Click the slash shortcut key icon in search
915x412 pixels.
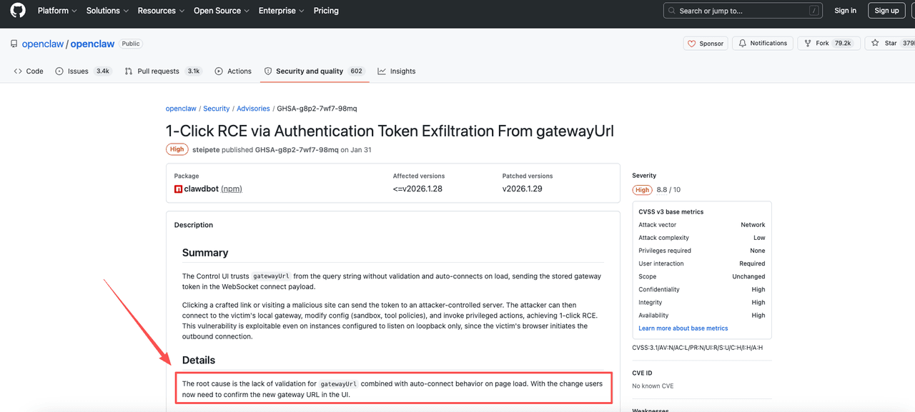coord(813,11)
